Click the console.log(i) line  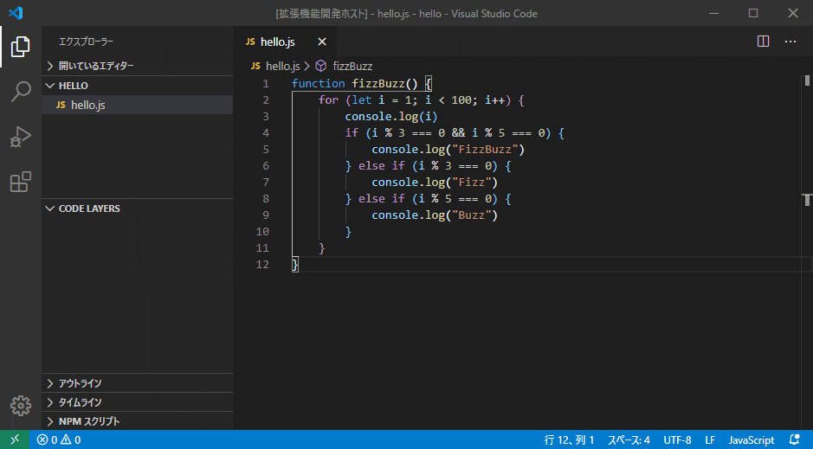(x=391, y=117)
